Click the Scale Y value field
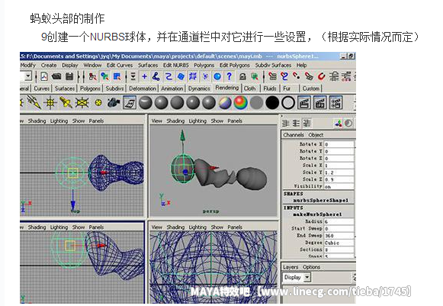The image size is (443, 306). (339, 172)
